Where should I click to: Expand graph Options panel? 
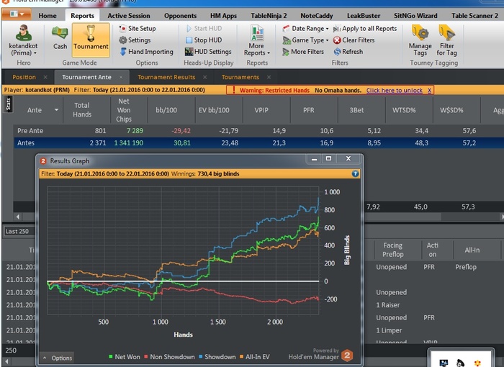(x=58, y=358)
